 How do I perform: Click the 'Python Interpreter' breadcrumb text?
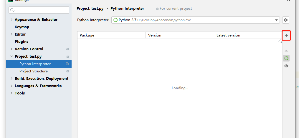click(x=127, y=9)
